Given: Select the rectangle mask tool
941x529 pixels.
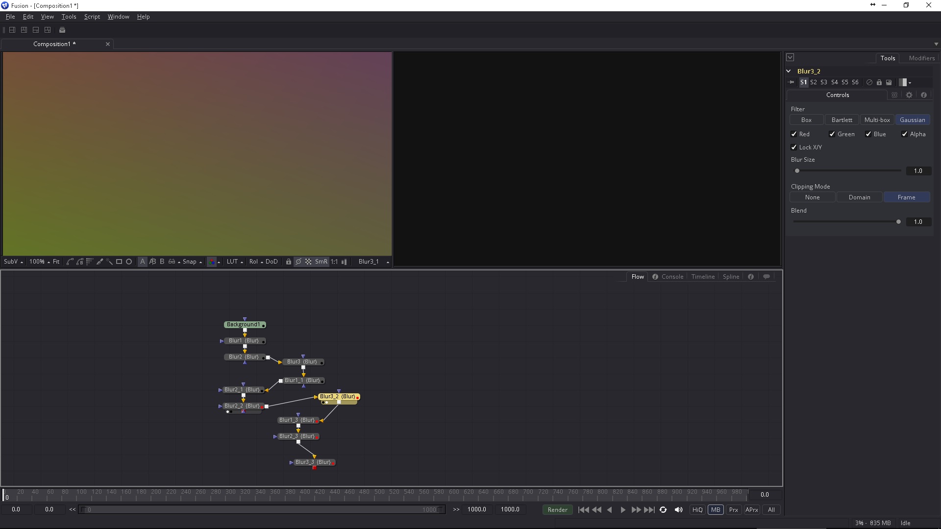Looking at the screenshot, I should point(119,262).
